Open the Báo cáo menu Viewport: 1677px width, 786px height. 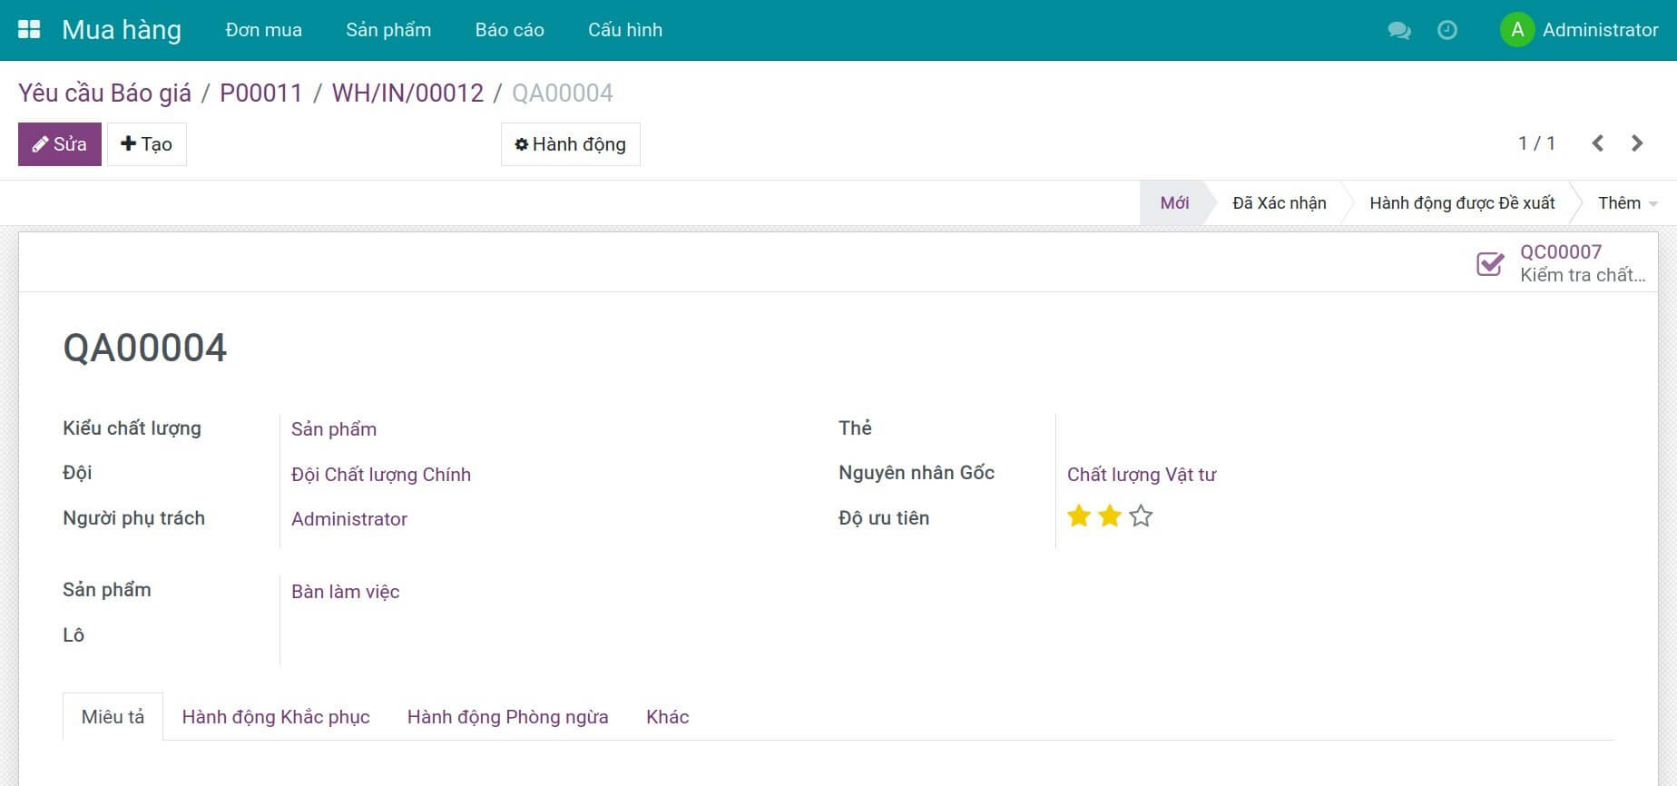point(509,30)
